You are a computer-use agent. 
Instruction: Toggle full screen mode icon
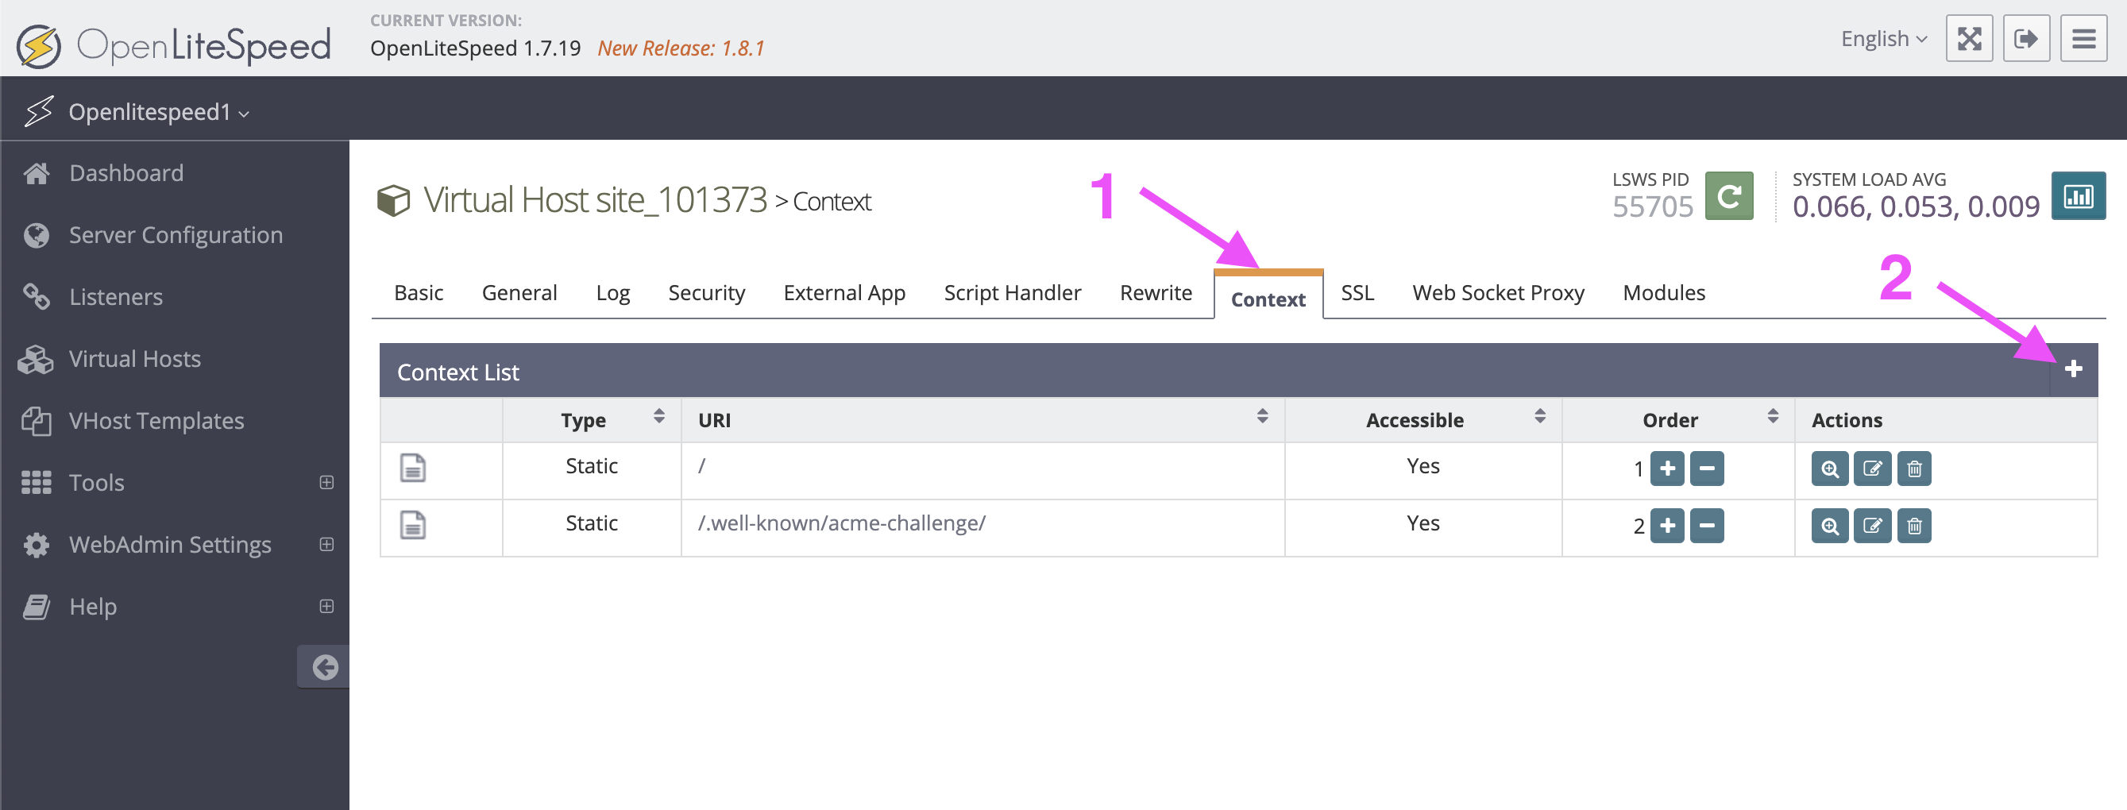click(x=1968, y=39)
